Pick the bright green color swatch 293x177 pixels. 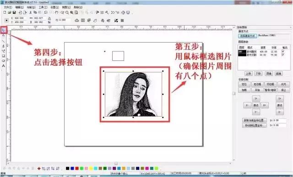81,168
